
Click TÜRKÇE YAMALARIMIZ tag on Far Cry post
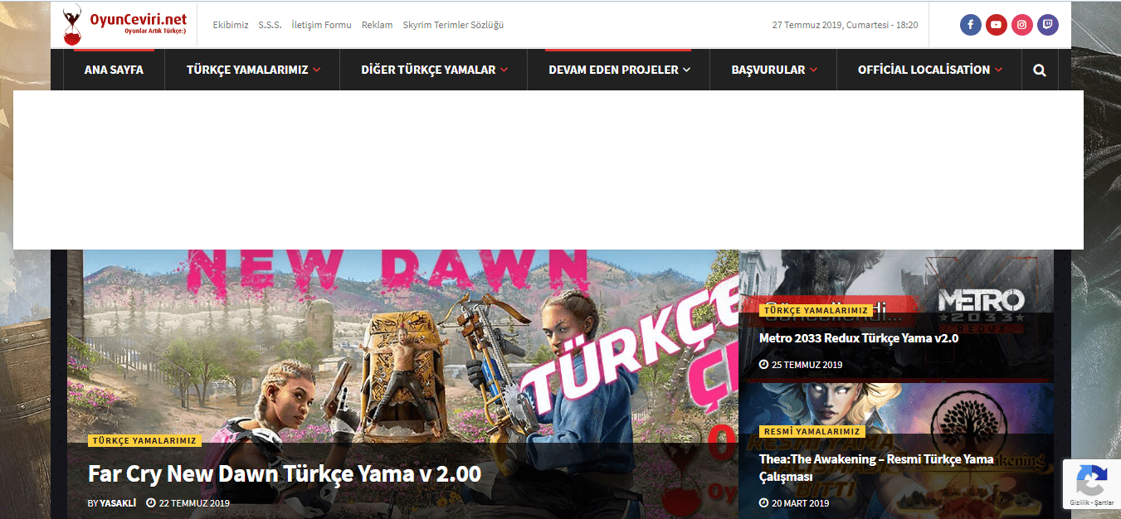tap(144, 441)
